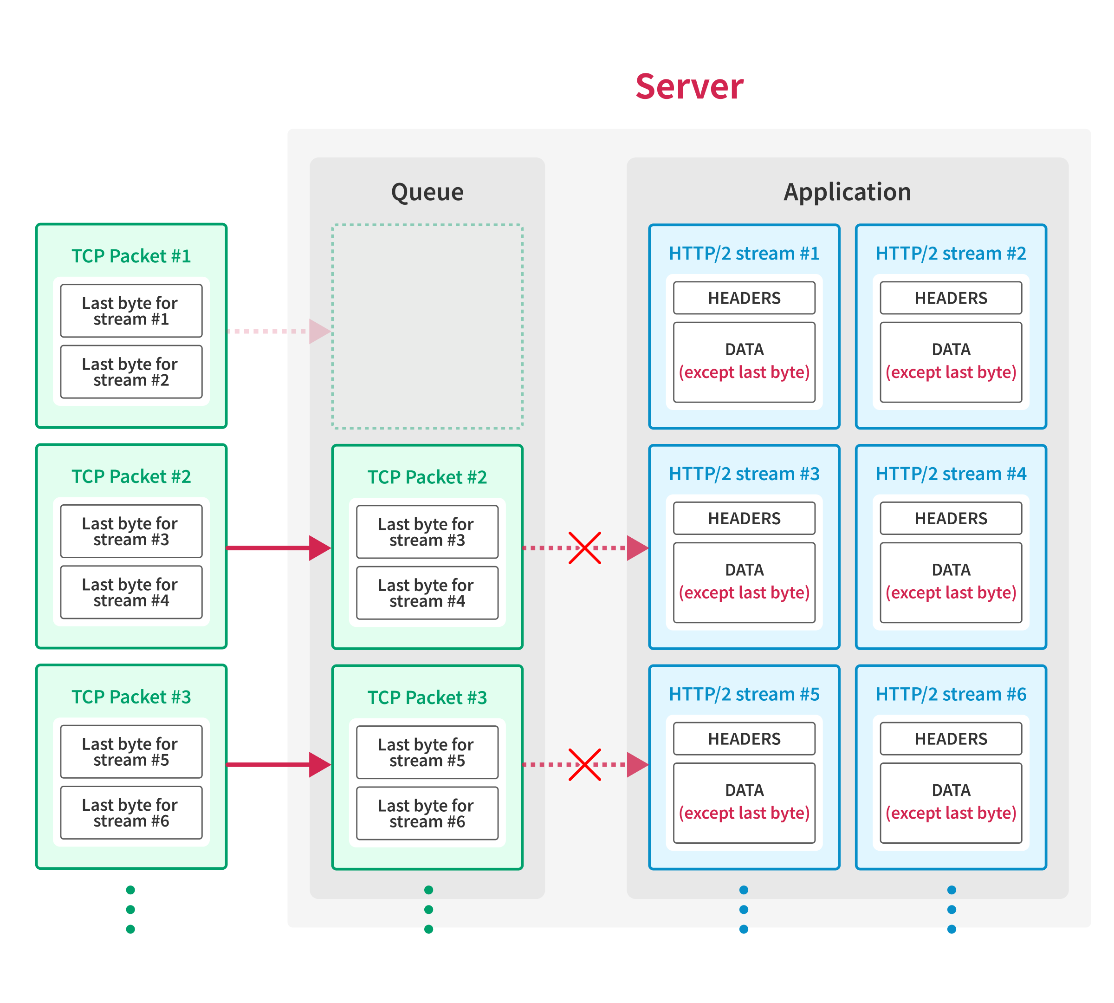The image size is (1114, 1003).
Task: Select the HEADERS box in HTTP/2 stream #3
Action: (x=744, y=519)
